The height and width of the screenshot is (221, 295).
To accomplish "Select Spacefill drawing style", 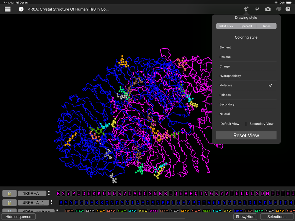I will pos(246,26).
